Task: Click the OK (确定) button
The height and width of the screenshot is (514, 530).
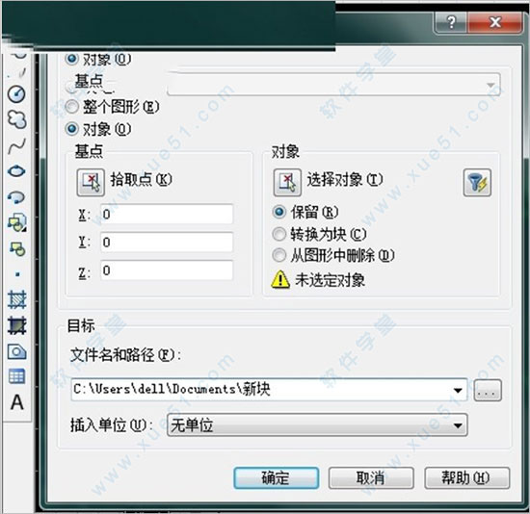Action: tap(277, 477)
